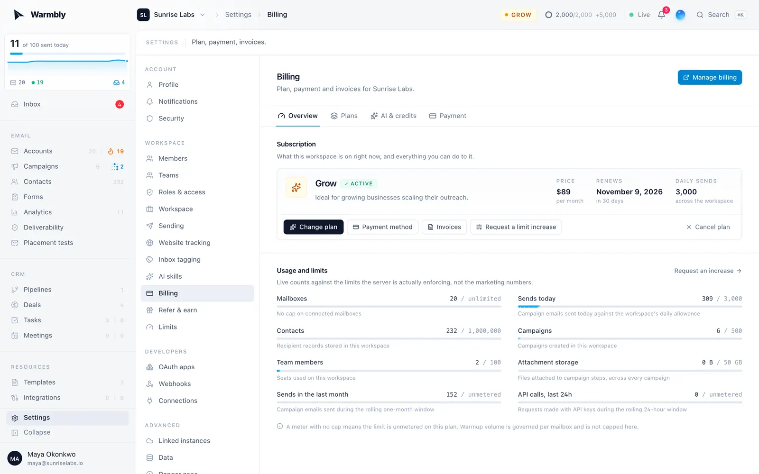The image size is (759, 474).
Task: Switch to the AI & credits tab
Action: 393,116
